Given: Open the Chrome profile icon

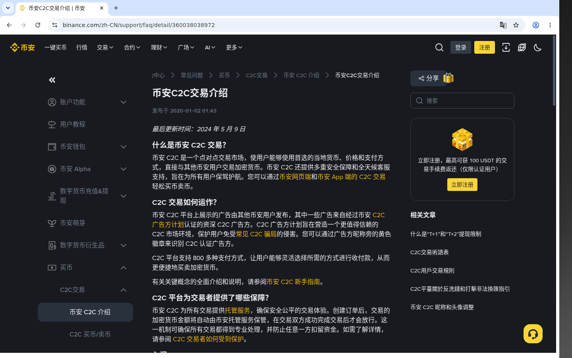Looking at the screenshot, I should (536, 25).
